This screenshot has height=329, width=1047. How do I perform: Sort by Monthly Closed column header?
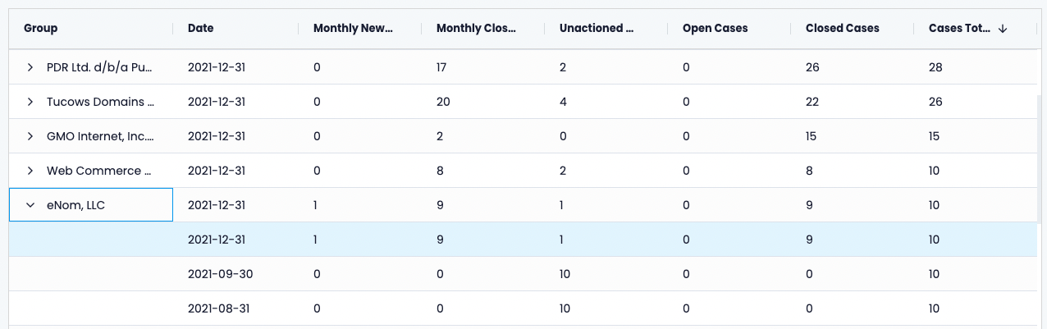click(x=476, y=29)
